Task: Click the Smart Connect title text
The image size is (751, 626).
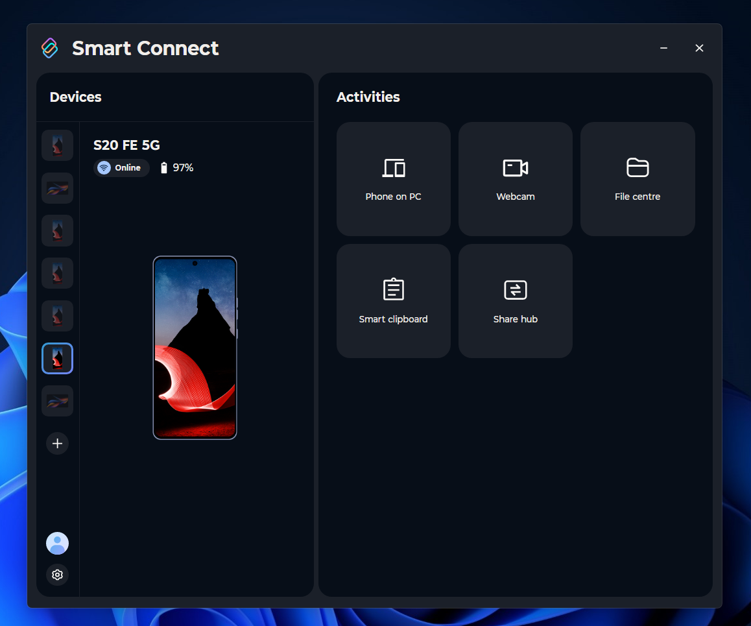Action: [x=145, y=49]
